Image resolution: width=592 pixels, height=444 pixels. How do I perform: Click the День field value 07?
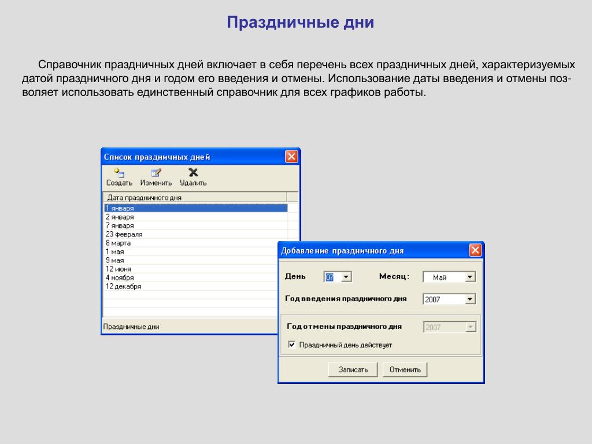tap(330, 277)
